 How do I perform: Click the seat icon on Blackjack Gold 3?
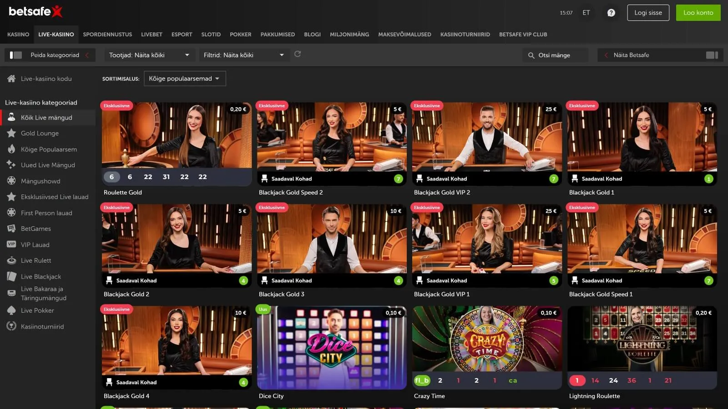pos(264,280)
